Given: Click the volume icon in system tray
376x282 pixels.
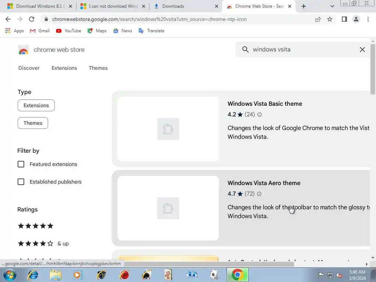Looking at the screenshot, I should [339, 275].
